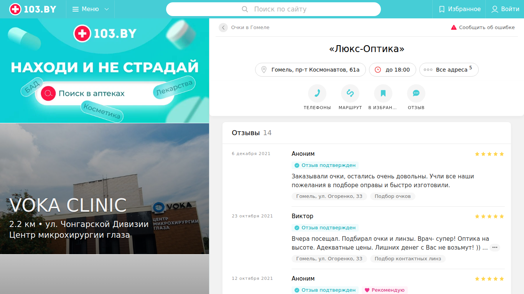Click the star rating of the 6 декабря 2021 review
The width and height of the screenshot is (524, 294).
(489, 154)
